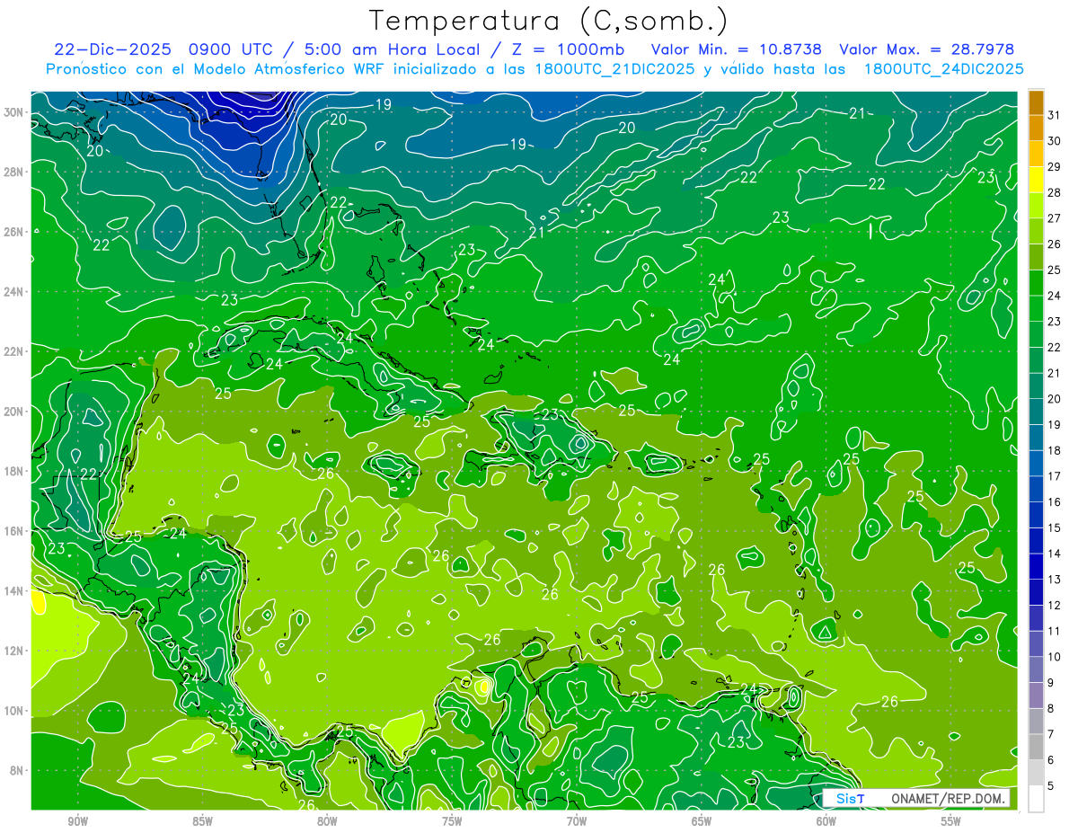Pick the purple swatch between 9 and 10
1078x833 pixels.
(1037, 669)
